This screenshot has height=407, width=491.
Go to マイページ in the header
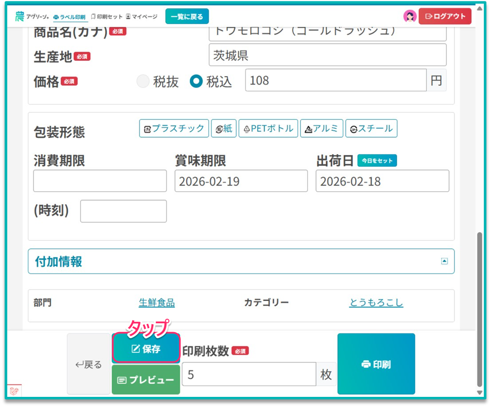coord(142,17)
